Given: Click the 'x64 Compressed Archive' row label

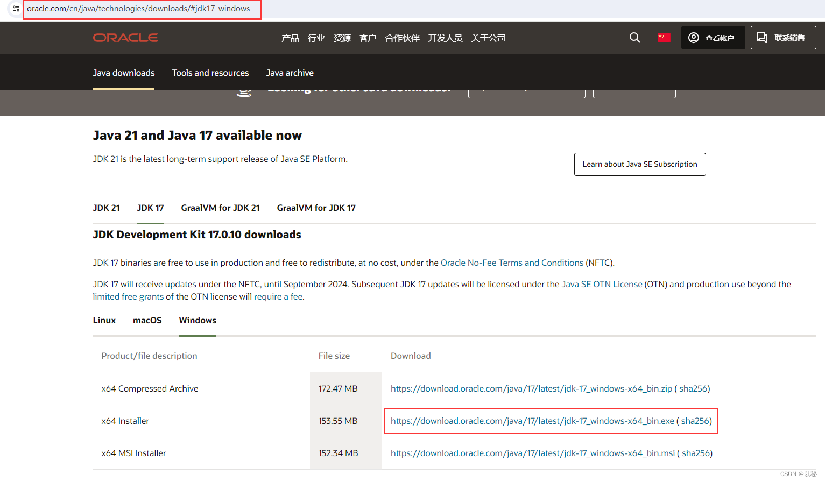Looking at the screenshot, I should (150, 388).
